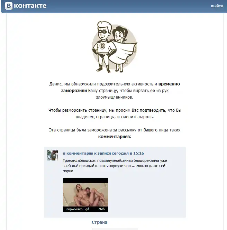Viewport: 227px width, 230px height.
Task: Click the comment body text
Action: (115, 166)
